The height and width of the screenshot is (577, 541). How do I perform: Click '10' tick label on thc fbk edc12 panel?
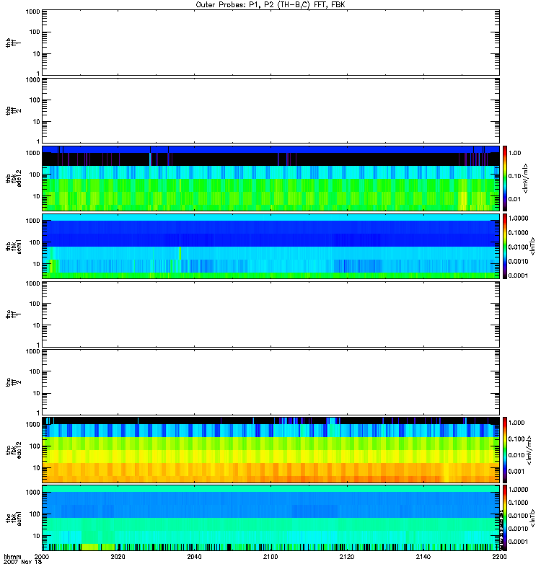pos(37,468)
